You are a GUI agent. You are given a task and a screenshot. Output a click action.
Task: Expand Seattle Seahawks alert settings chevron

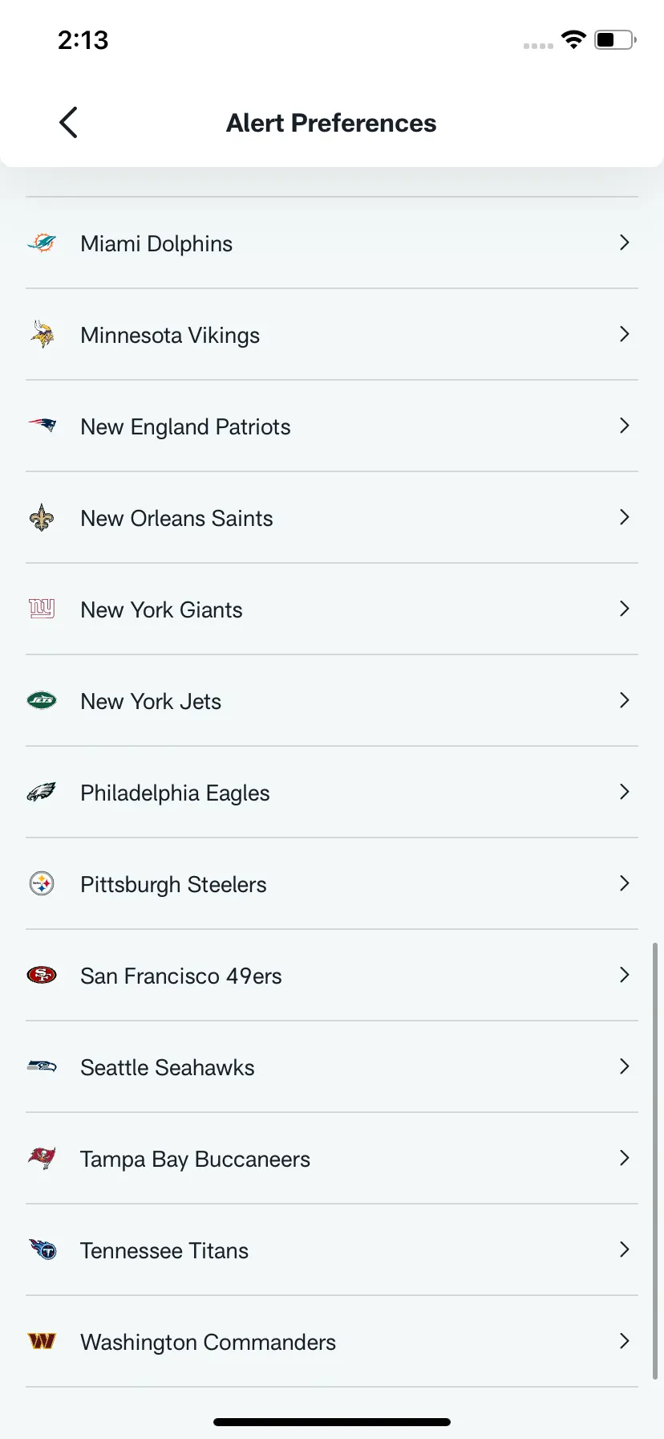pyautogui.click(x=624, y=1066)
